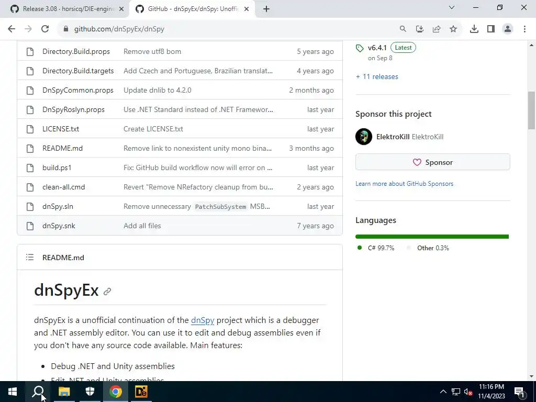Close the DIE-engine Release tab
536x402 pixels.
click(121, 9)
